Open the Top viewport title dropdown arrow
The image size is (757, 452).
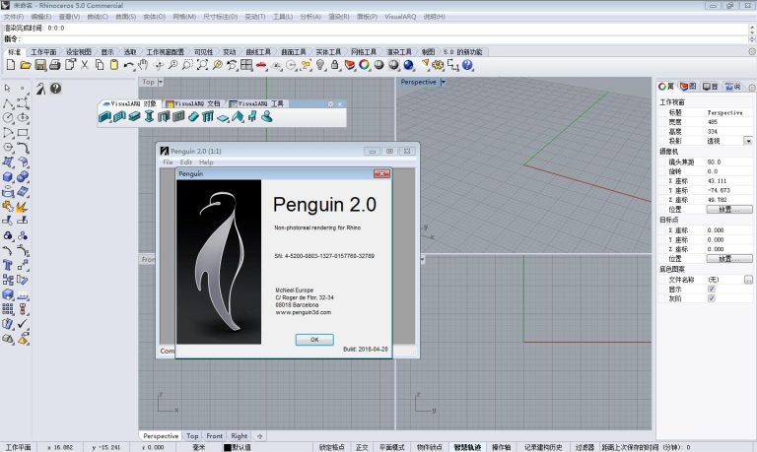point(161,82)
